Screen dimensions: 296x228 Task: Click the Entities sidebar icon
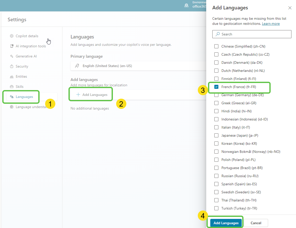pos(11,76)
